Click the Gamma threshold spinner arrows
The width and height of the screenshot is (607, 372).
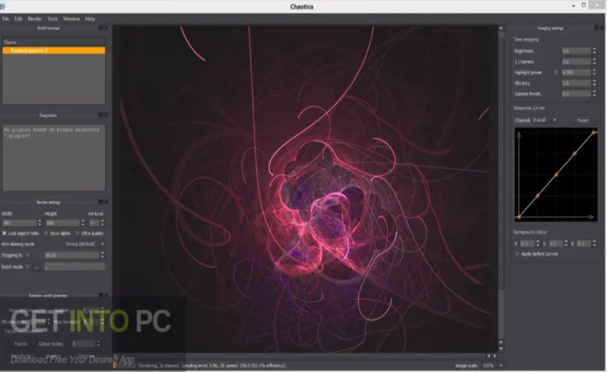coord(594,93)
